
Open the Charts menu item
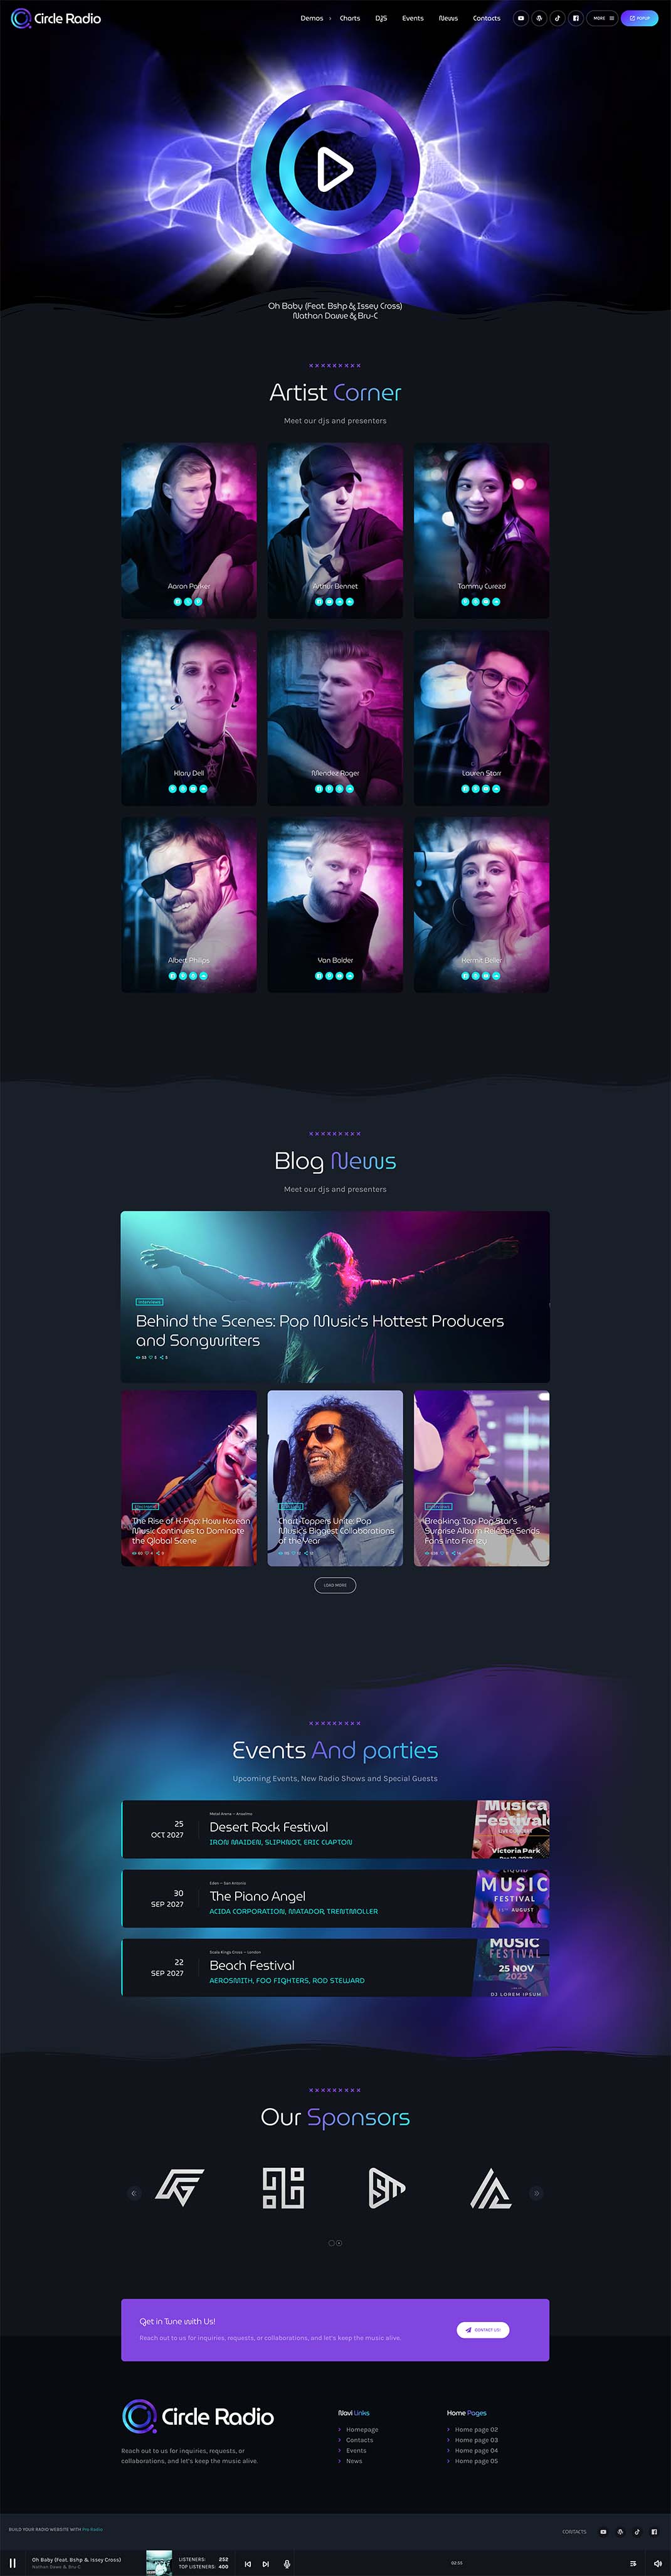[350, 18]
